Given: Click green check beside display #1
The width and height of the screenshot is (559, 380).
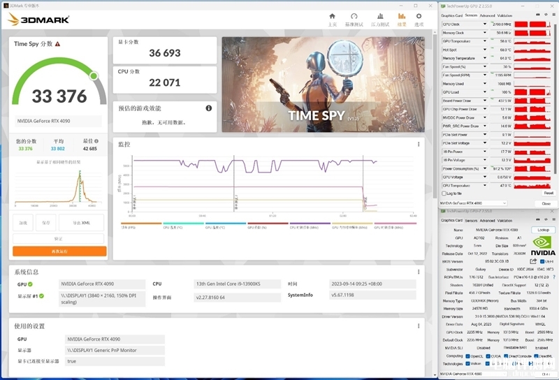Looking at the screenshot, I should 42,296.
